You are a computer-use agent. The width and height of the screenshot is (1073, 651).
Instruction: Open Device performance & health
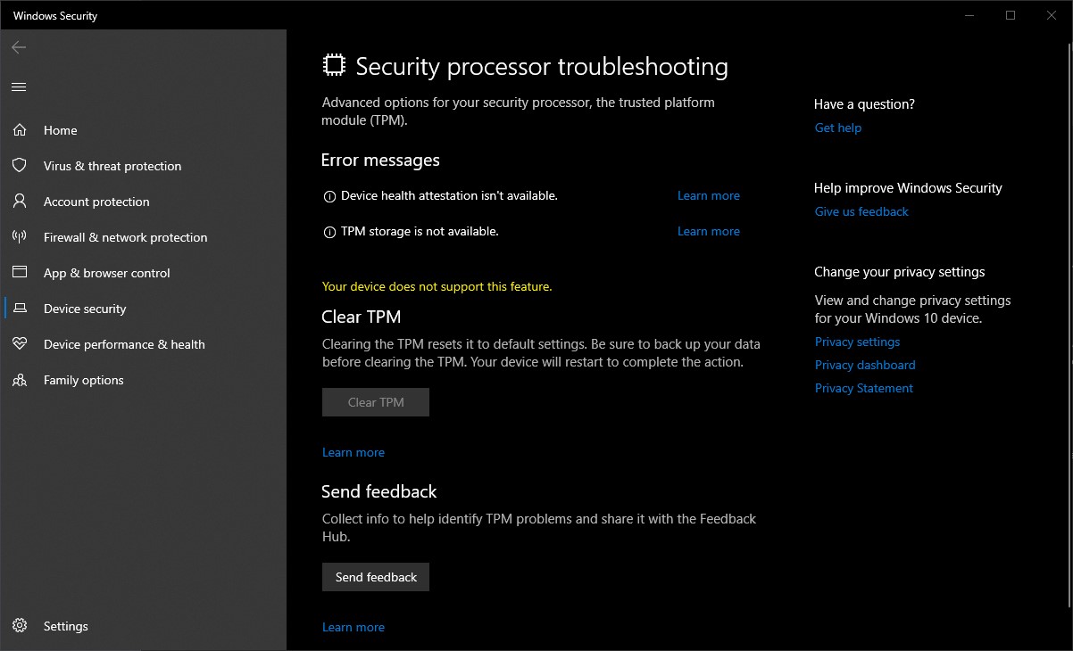(143, 344)
